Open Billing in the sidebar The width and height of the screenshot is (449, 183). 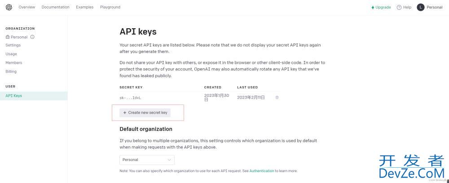[x=11, y=71]
